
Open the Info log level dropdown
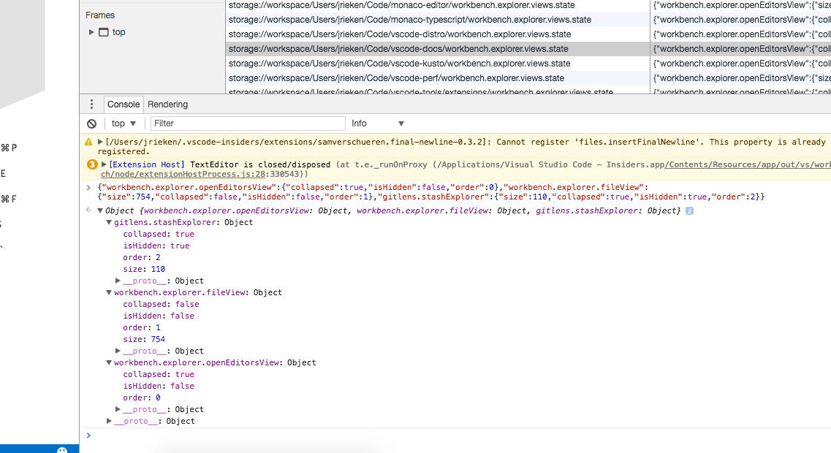click(x=377, y=123)
